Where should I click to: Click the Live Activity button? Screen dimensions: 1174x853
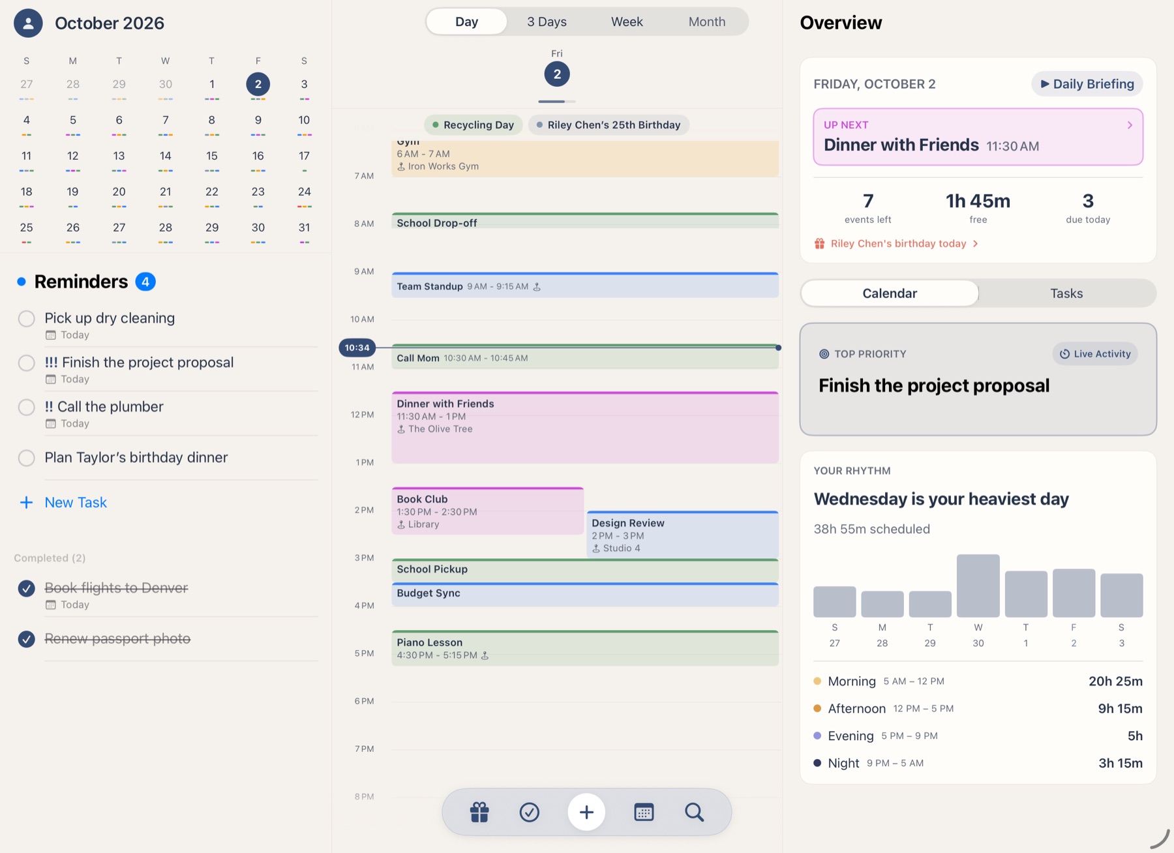coord(1095,353)
